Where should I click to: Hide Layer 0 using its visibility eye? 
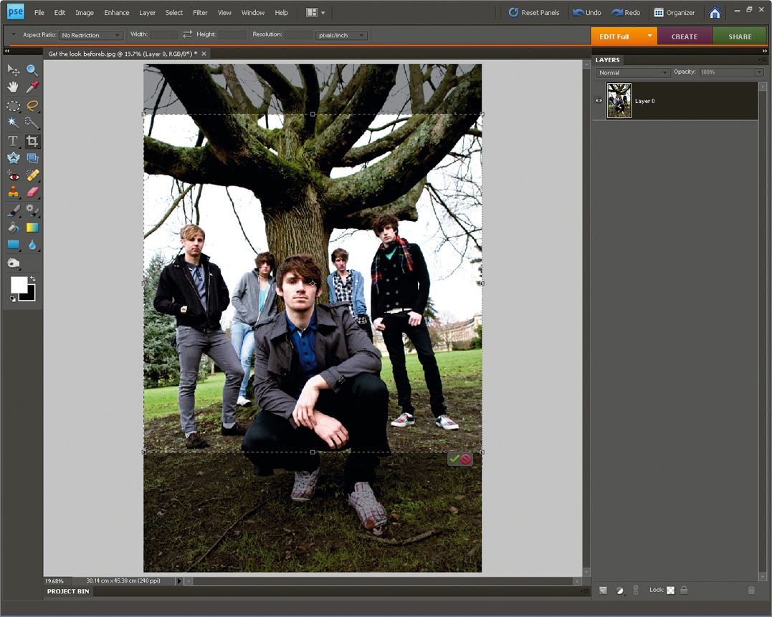(599, 100)
